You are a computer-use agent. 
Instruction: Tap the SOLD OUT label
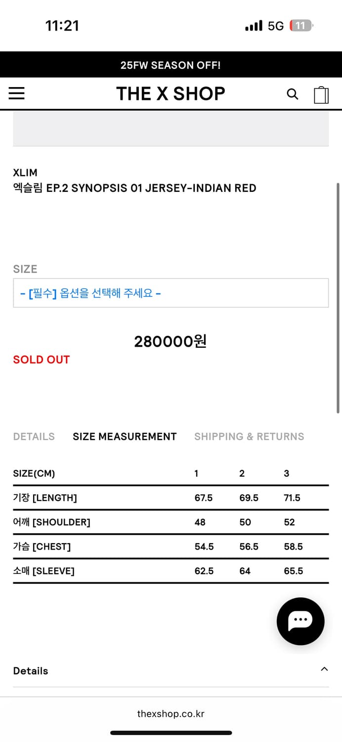pos(42,360)
